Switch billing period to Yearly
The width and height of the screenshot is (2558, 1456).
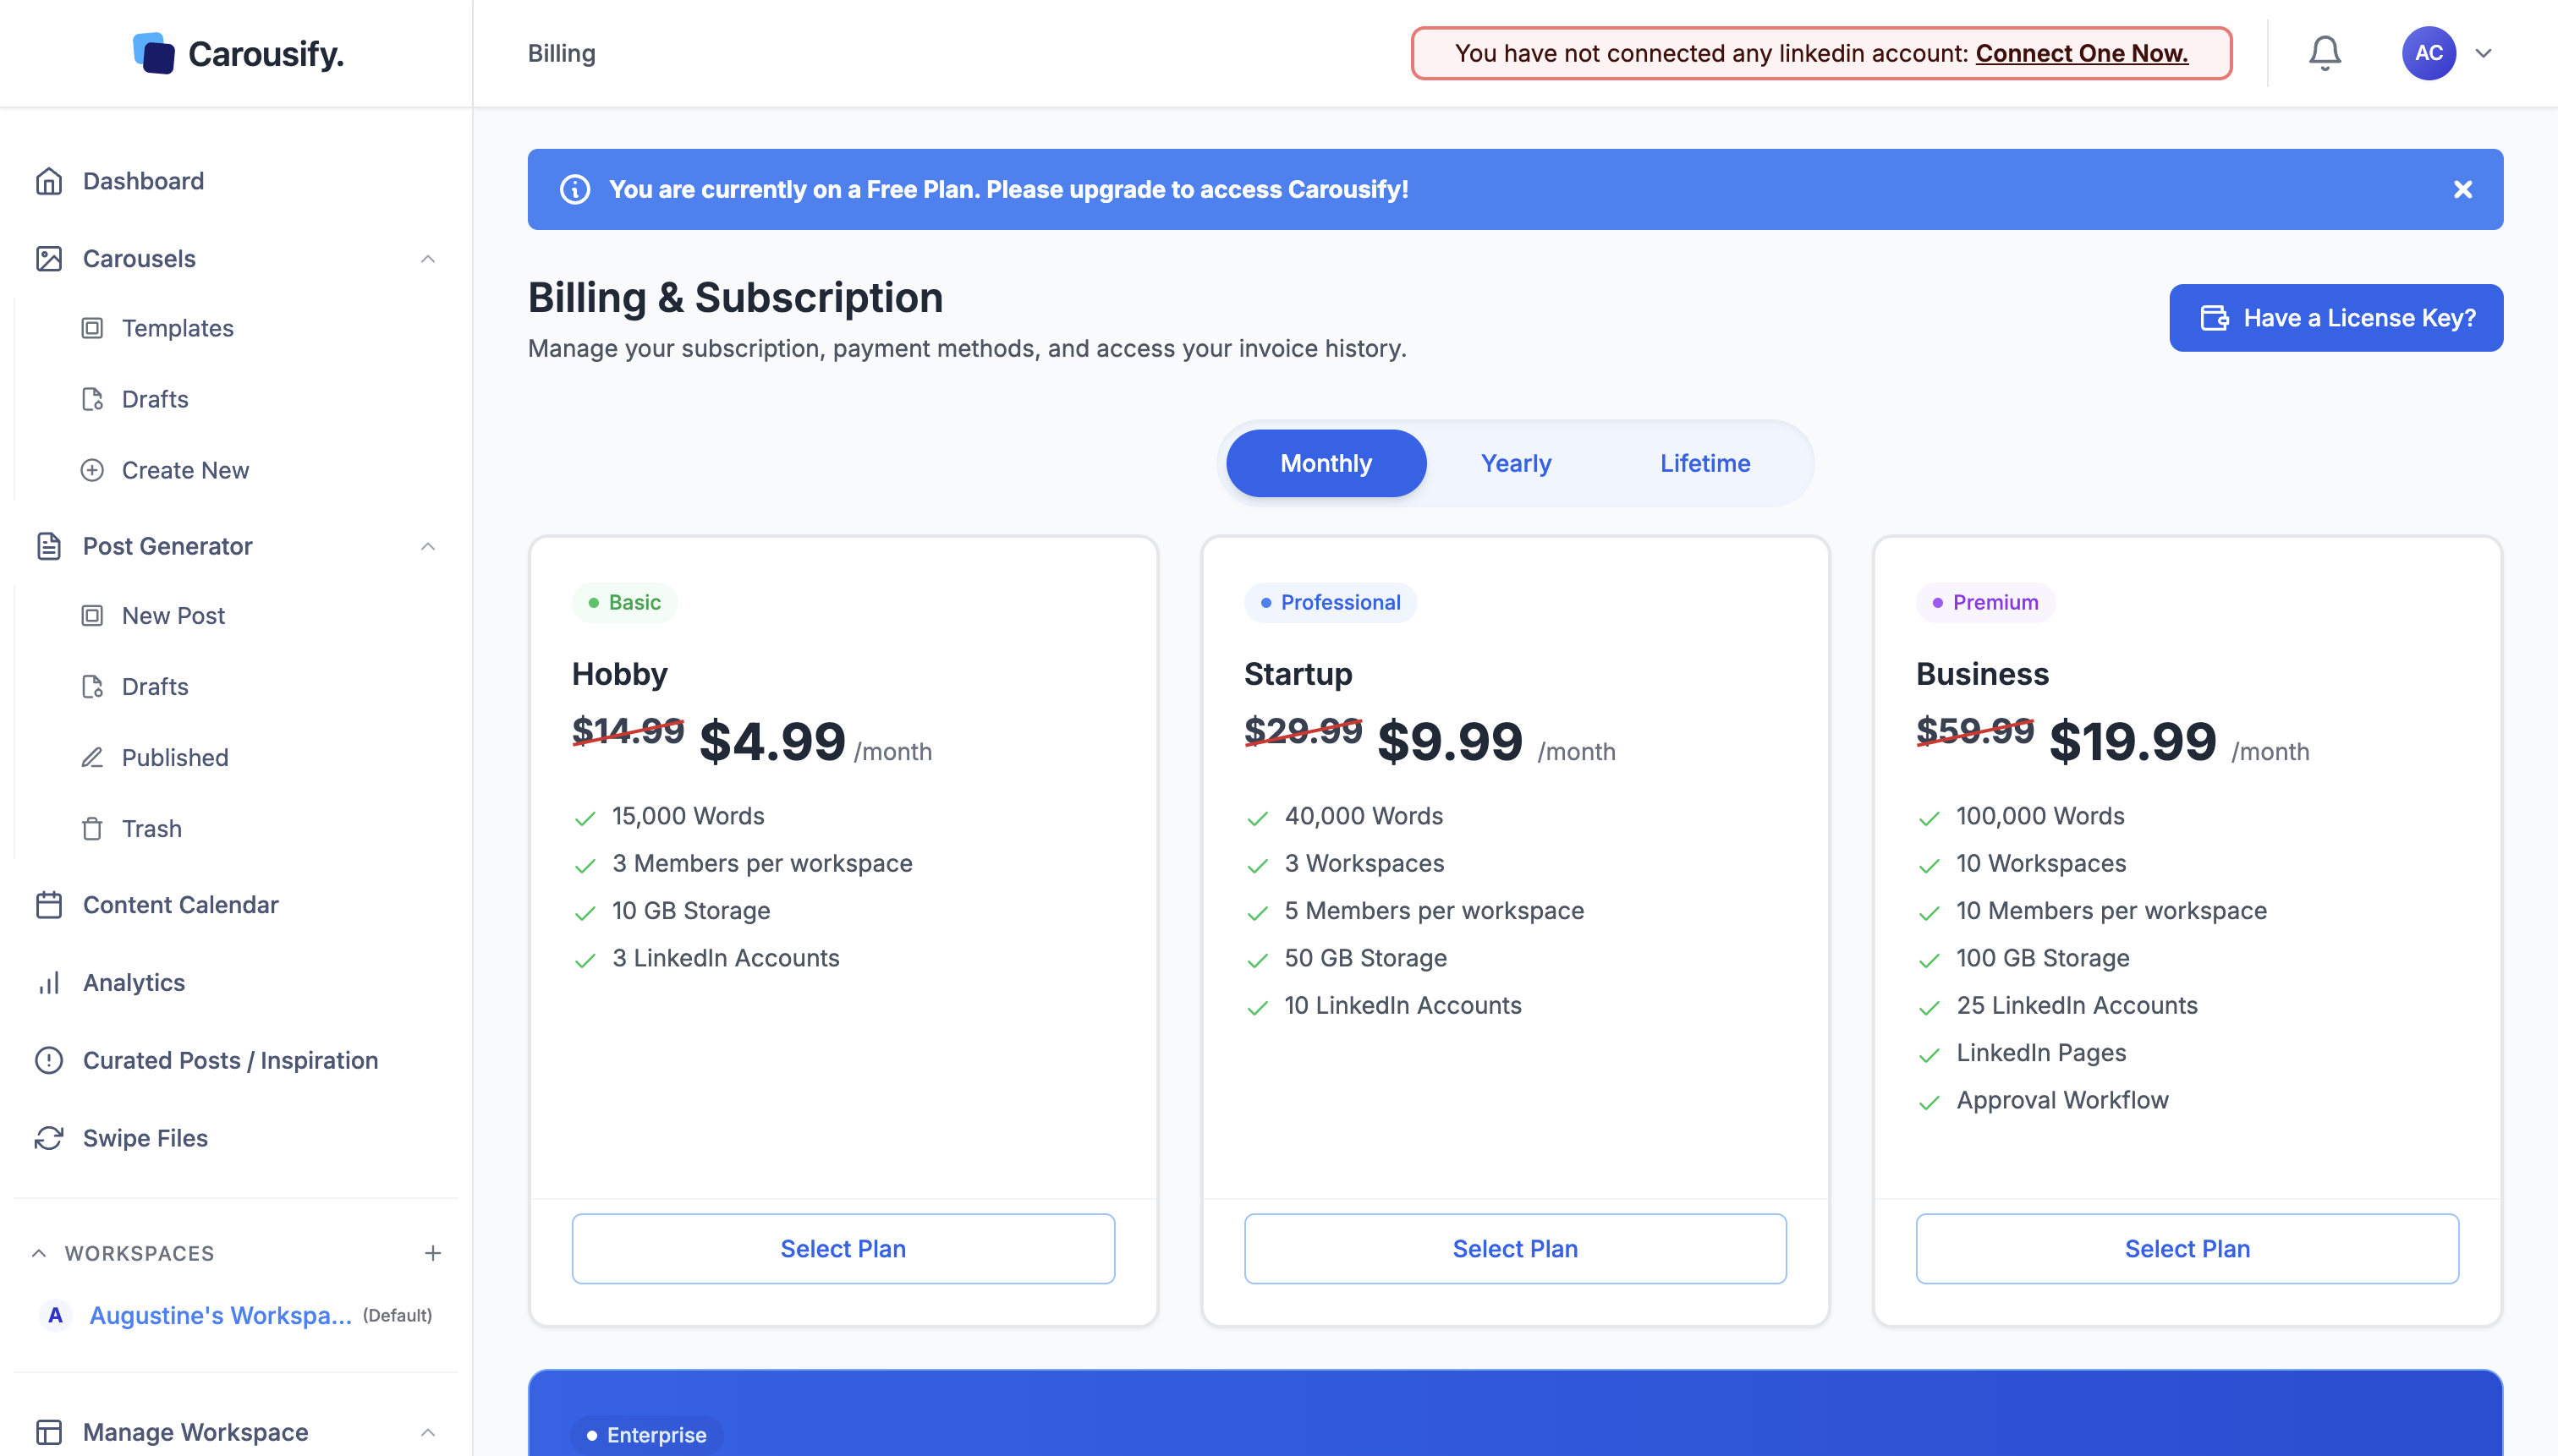point(1516,463)
